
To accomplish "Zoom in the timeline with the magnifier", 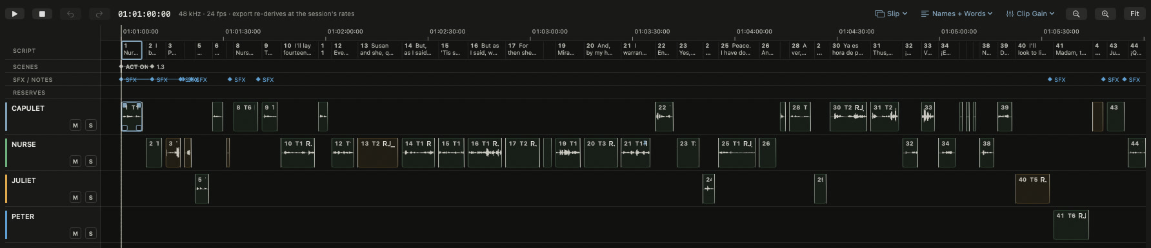I will coord(1105,14).
